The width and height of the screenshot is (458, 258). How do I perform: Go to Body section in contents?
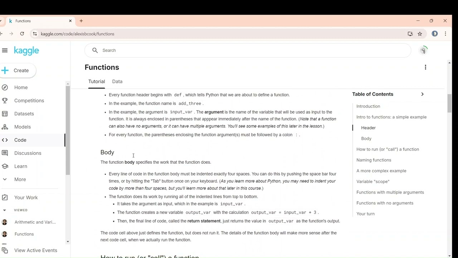pyautogui.click(x=366, y=139)
